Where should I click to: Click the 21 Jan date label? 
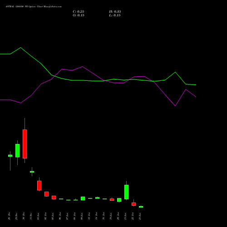point(125,216)
